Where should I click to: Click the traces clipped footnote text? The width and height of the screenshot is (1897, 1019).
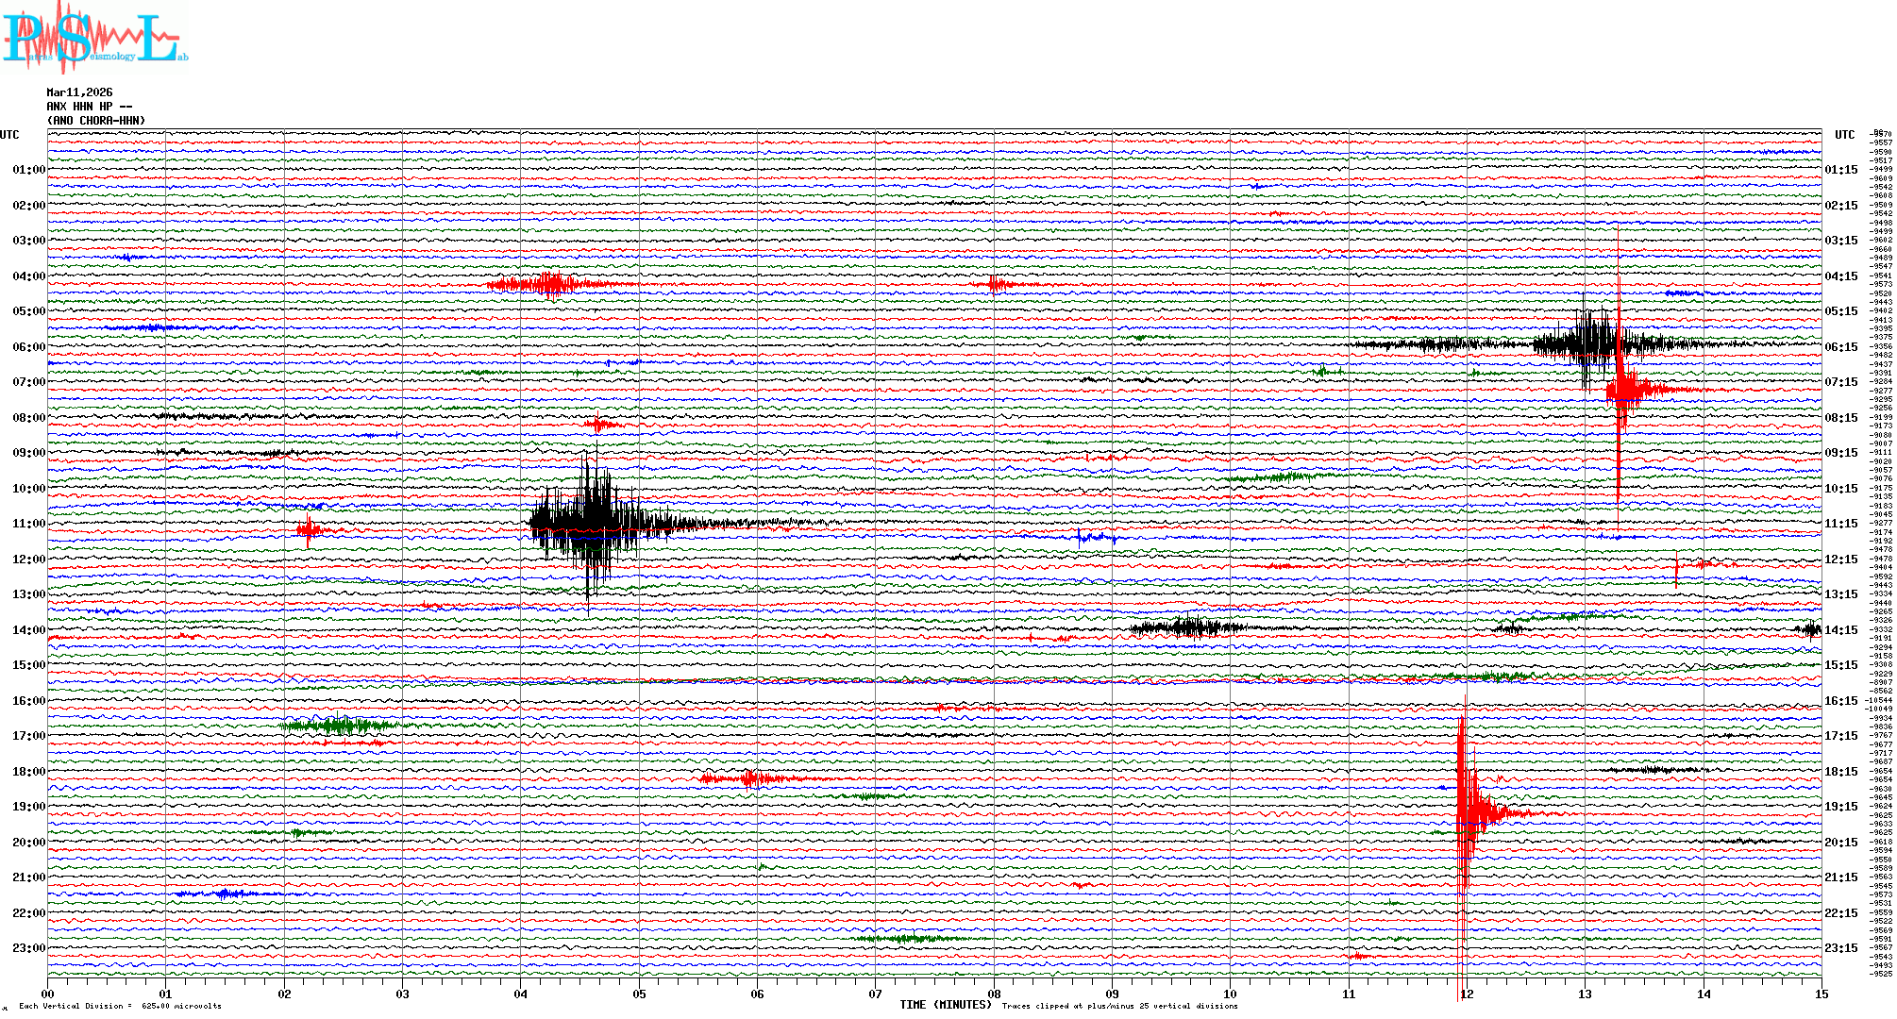[1119, 1007]
